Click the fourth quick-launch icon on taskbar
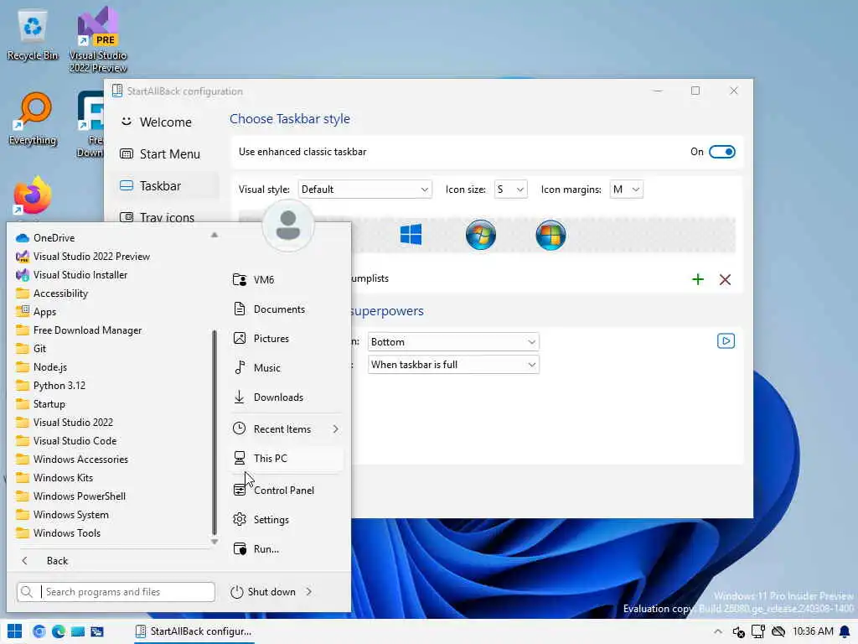This screenshot has width=858, height=644. 97,631
